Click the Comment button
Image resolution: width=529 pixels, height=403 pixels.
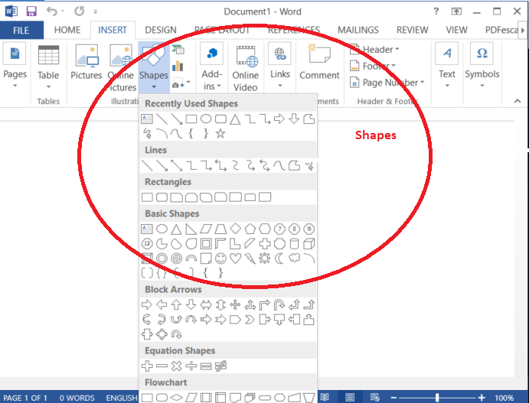pos(319,63)
